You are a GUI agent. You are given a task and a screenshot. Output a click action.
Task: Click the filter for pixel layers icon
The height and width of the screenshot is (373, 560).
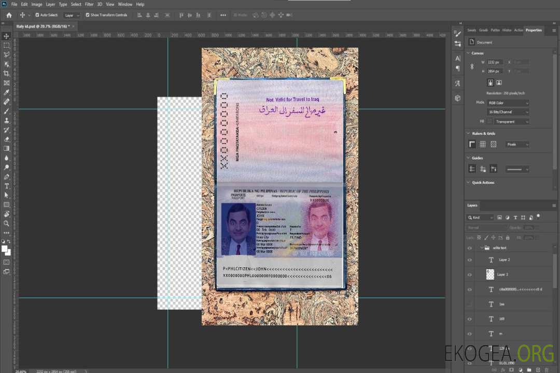click(x=500, y=218)
